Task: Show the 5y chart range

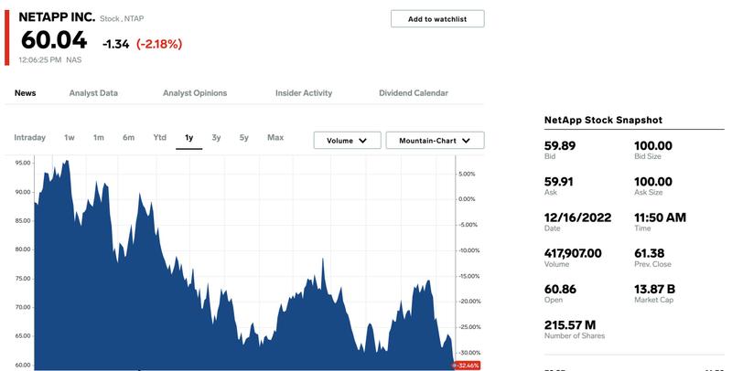Action: coord(244,137)
